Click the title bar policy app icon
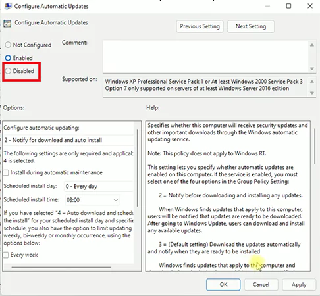Screen dimensions: 320x296 pos(8,6)
